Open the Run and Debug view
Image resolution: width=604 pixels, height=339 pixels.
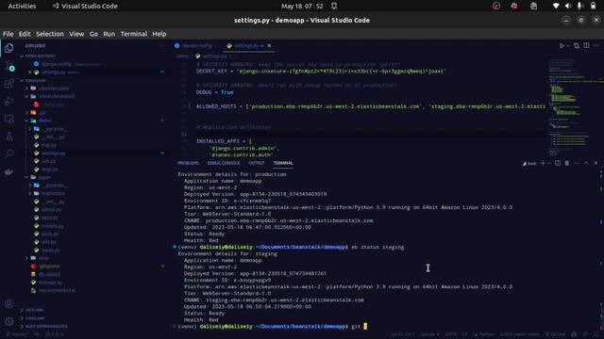pyautogui.click(x=9, y=101)
